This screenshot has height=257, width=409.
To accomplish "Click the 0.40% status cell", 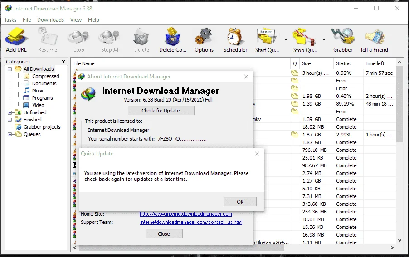I will (344, 96).
